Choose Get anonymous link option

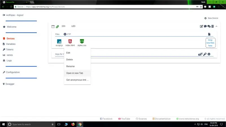[77, 80]
